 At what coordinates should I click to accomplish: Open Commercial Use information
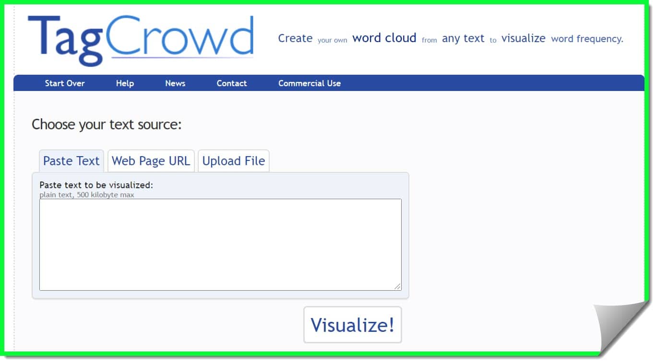click(310, 83)
